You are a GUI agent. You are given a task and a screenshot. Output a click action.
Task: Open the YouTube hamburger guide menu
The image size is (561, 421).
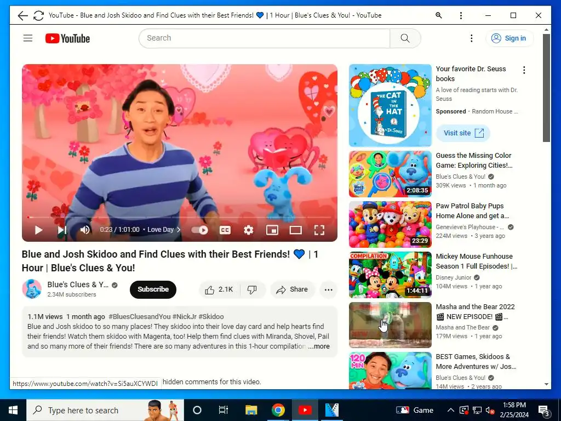[x=28, y=38]
